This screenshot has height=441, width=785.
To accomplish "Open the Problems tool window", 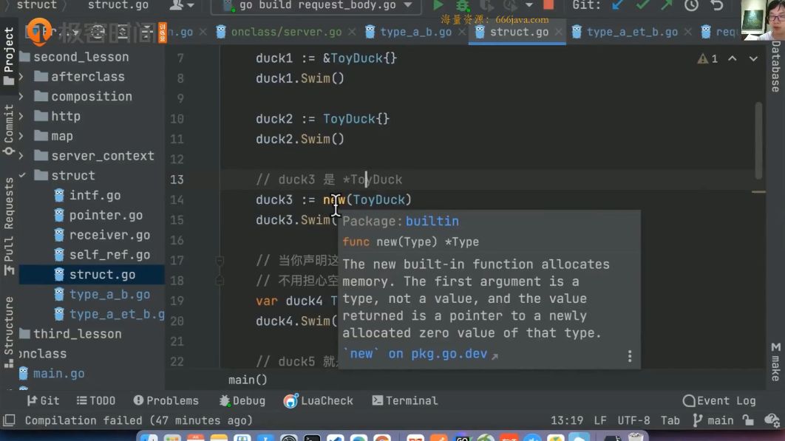I will point(166,400).
